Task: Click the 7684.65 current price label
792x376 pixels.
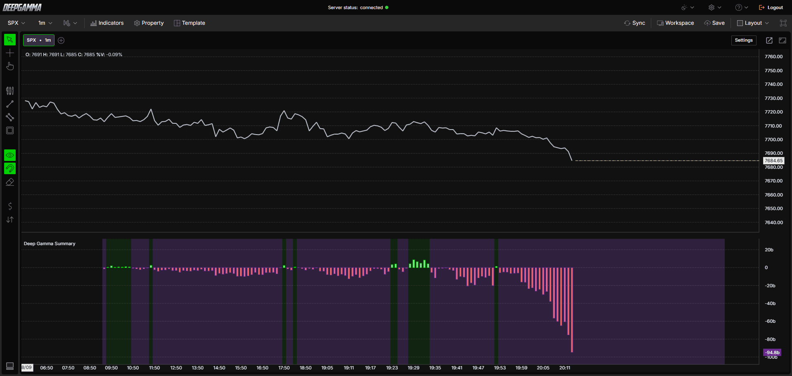Action: tap(773, 161)
